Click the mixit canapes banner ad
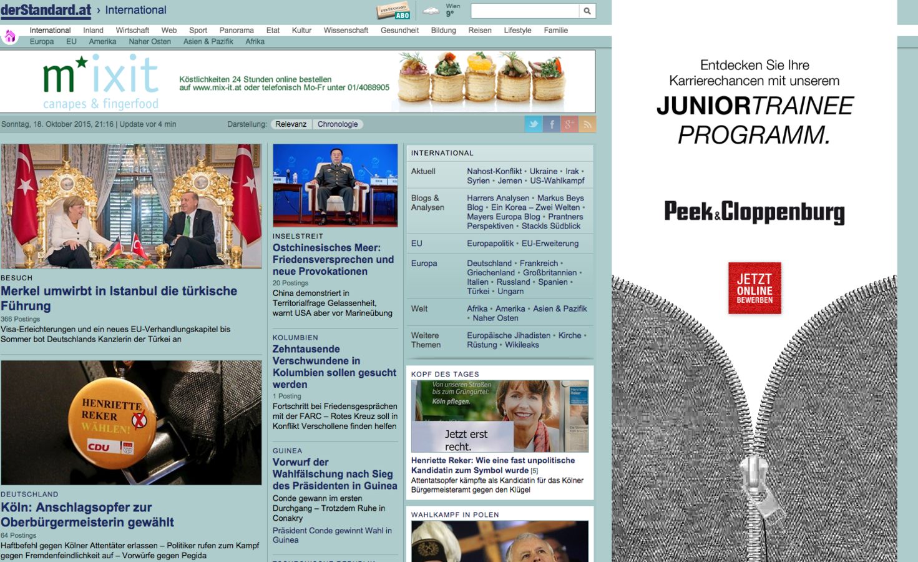The width and height of the screenshot is (918, 562). 298,81
